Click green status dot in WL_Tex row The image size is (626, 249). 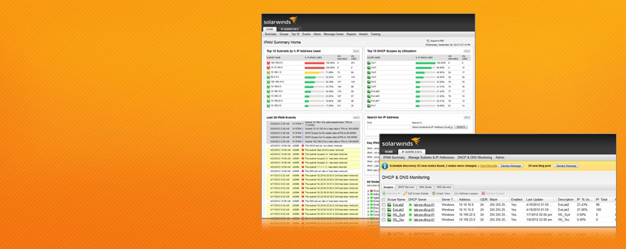click(x=410, y=220)
